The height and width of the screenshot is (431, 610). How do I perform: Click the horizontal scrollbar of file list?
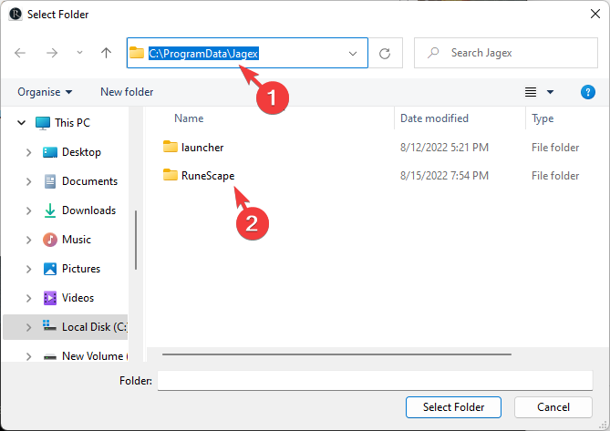click(336, 354)
